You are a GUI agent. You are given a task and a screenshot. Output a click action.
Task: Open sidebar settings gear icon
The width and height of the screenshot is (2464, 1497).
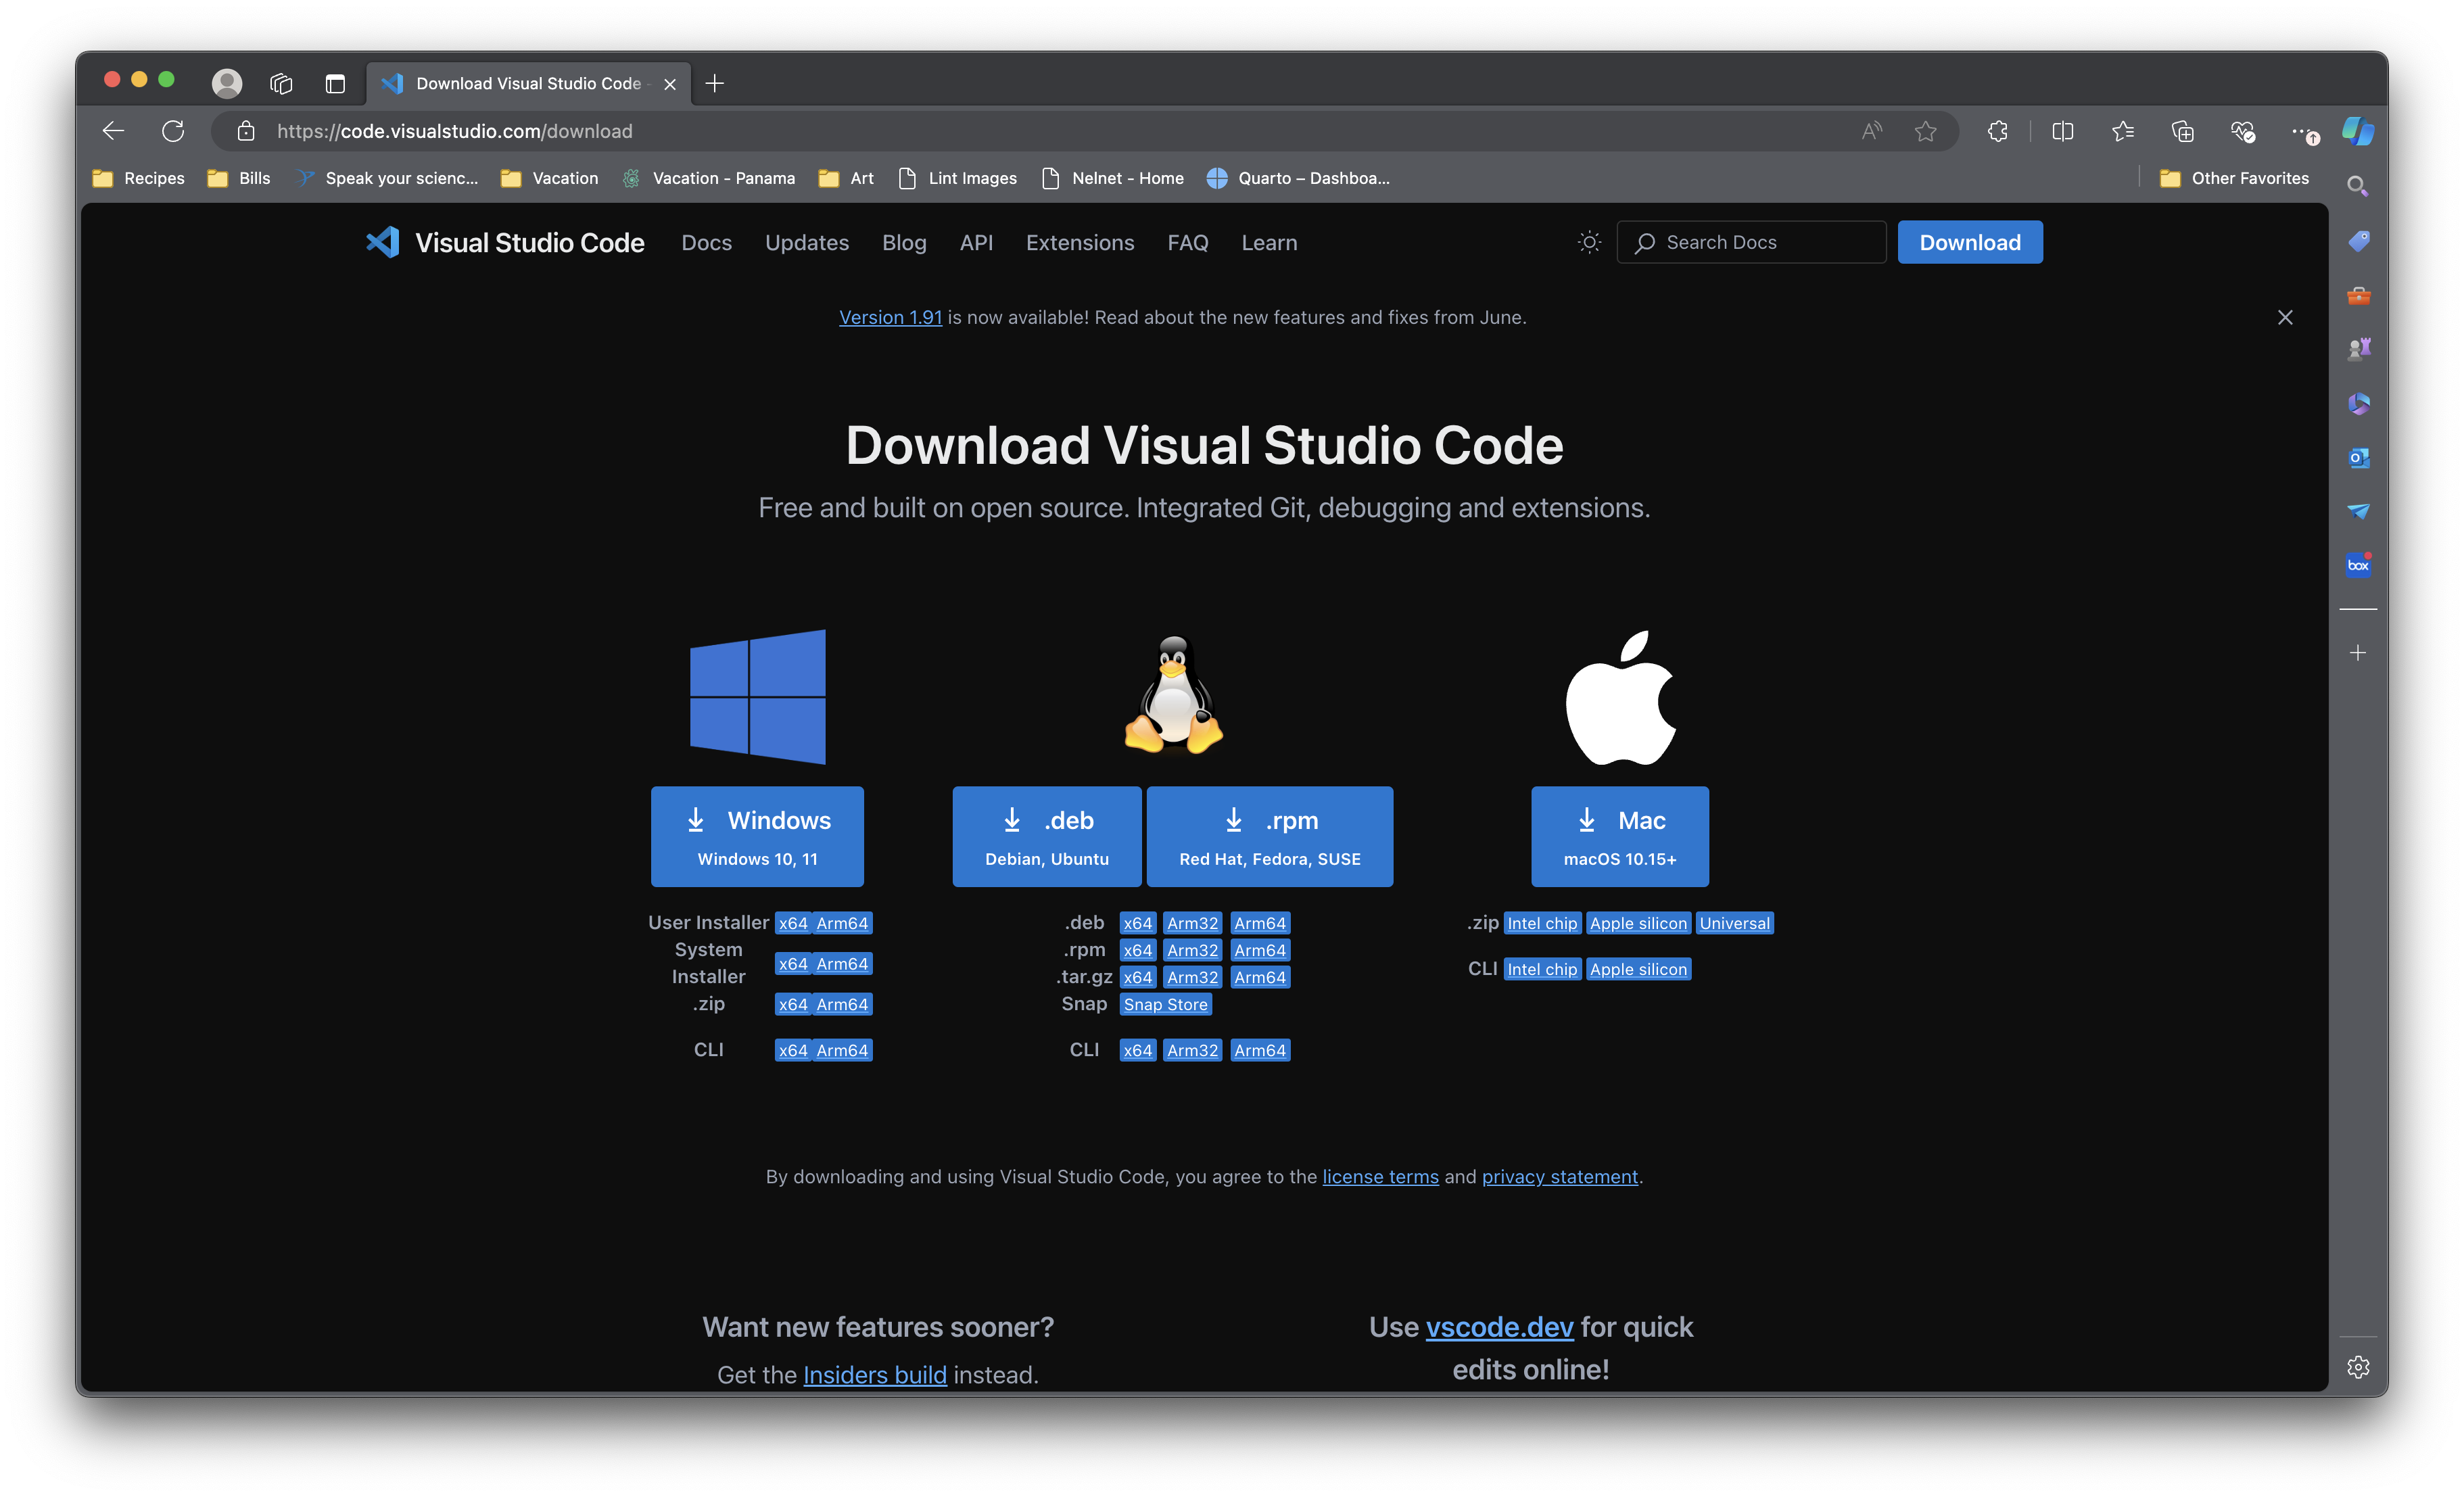(x=2358, y=1367)
